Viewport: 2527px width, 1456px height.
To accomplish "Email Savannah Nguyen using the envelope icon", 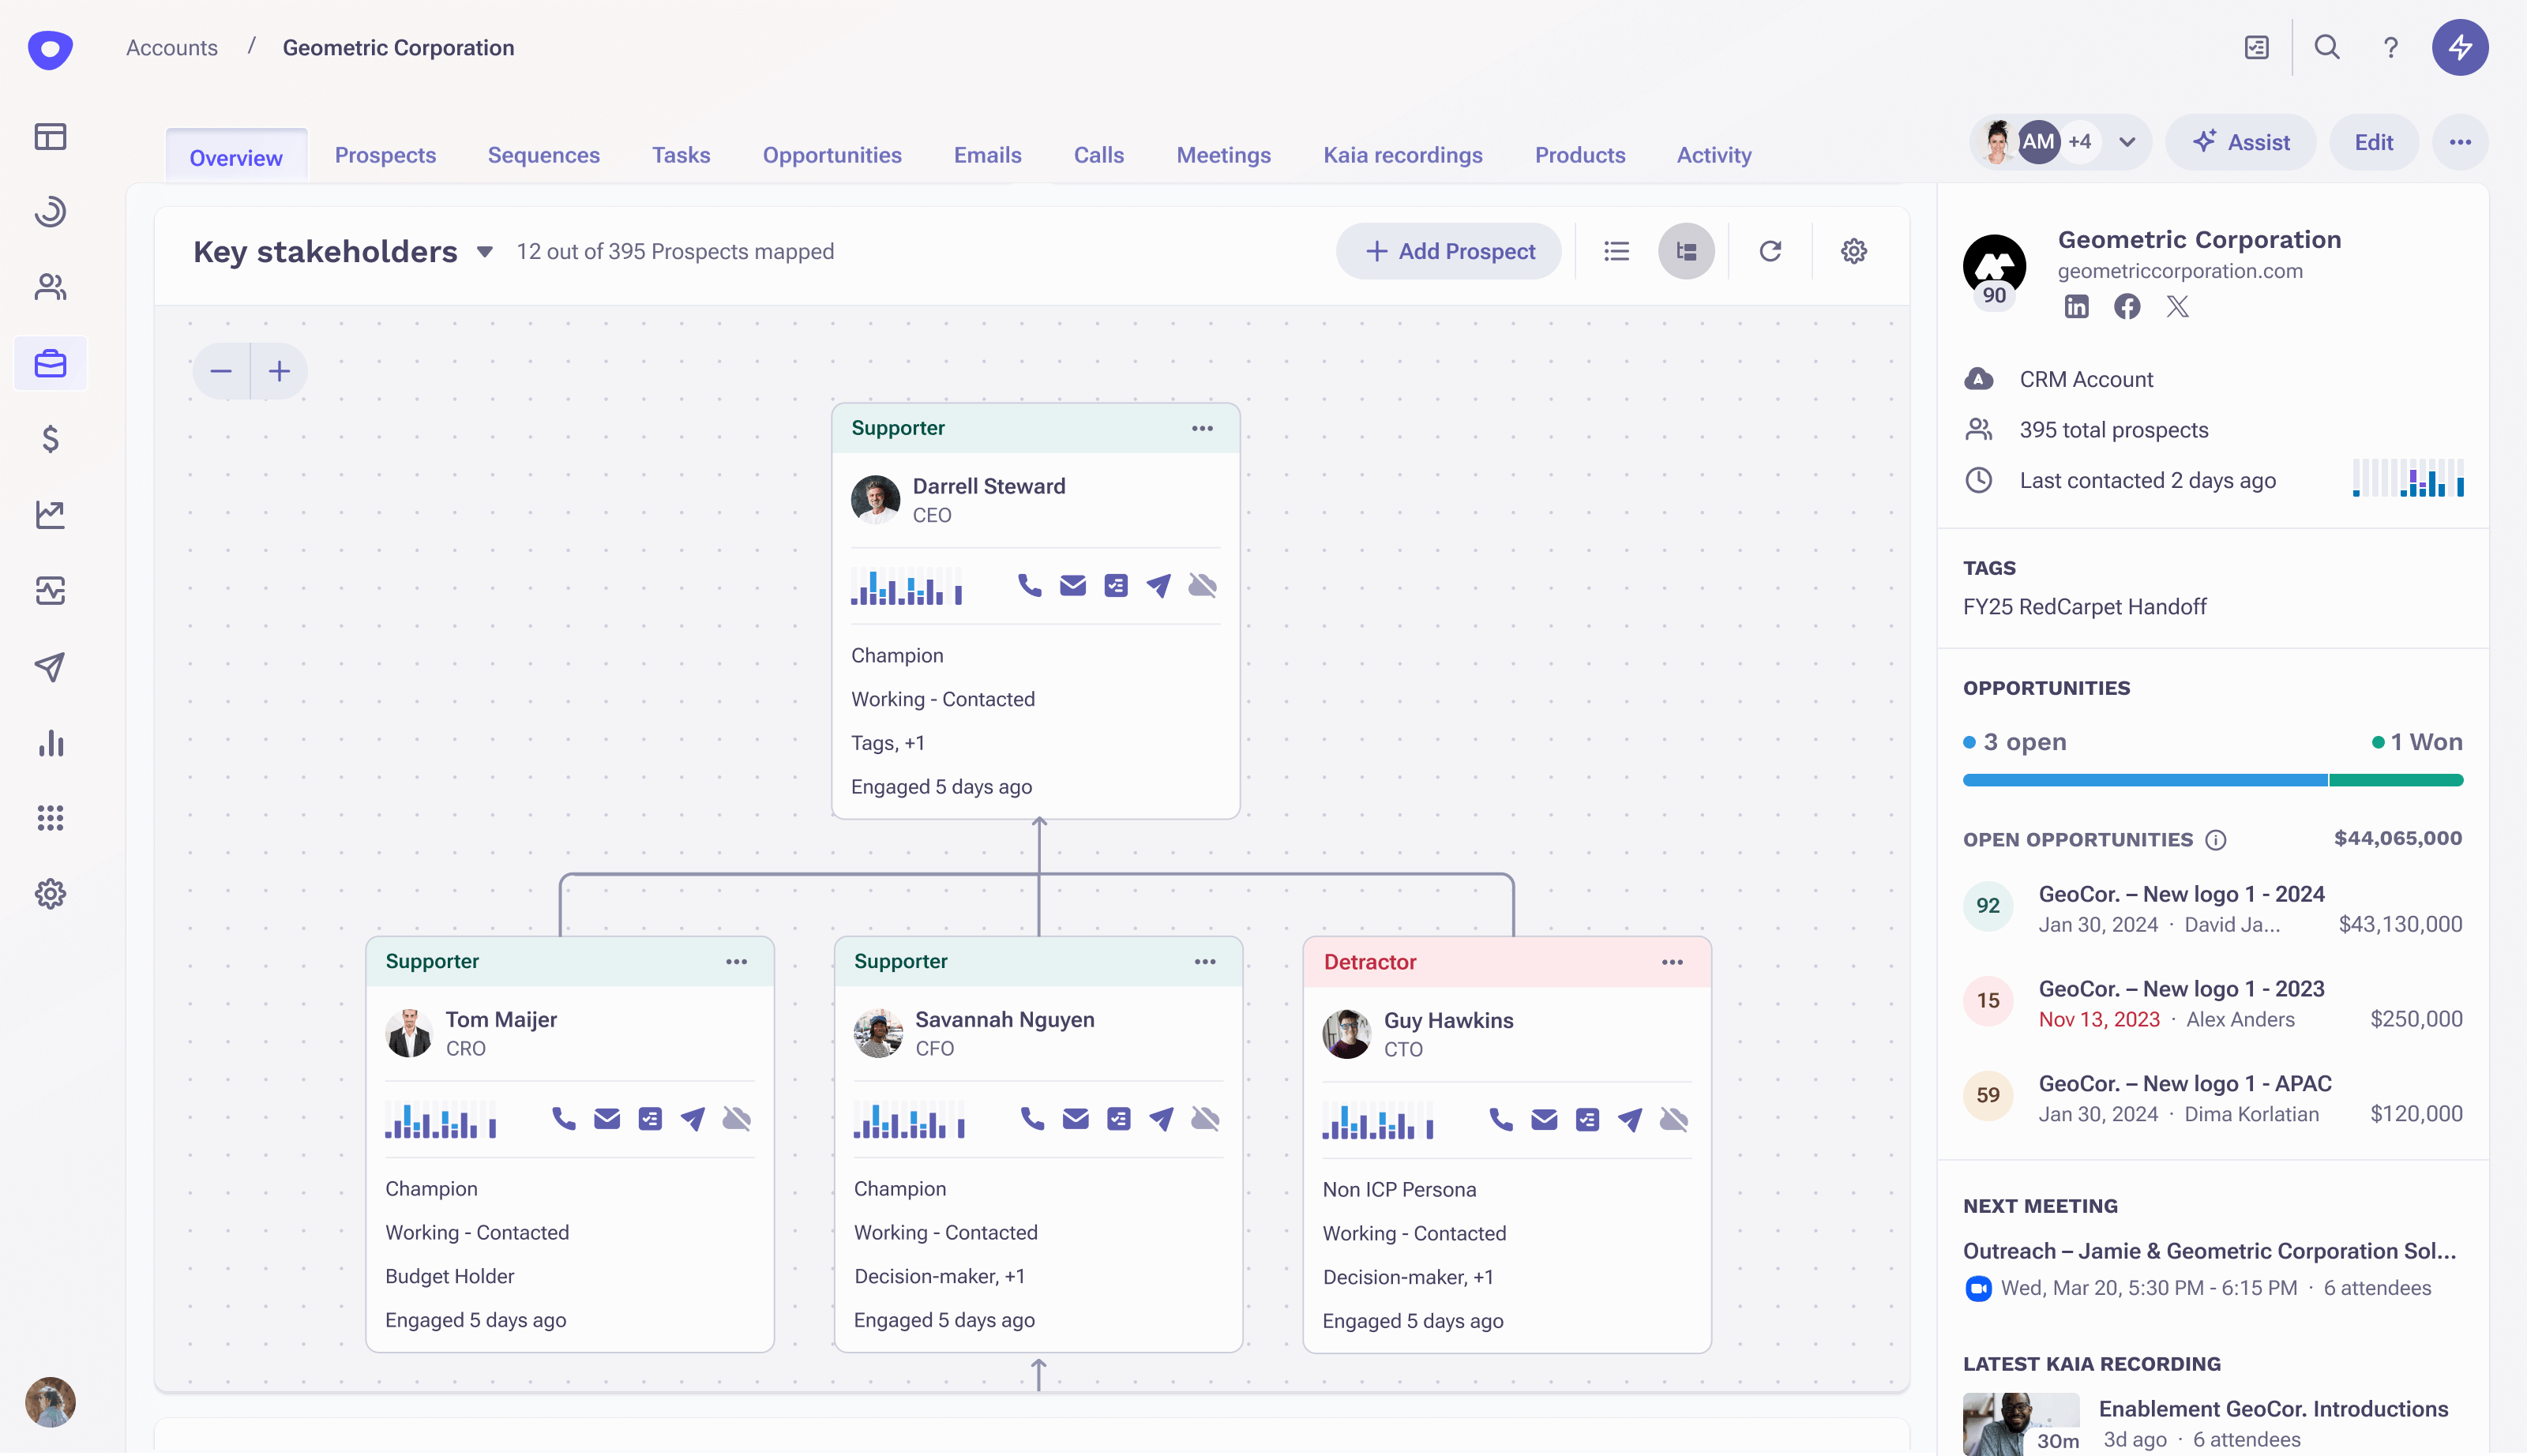I will point(1073,1119).
